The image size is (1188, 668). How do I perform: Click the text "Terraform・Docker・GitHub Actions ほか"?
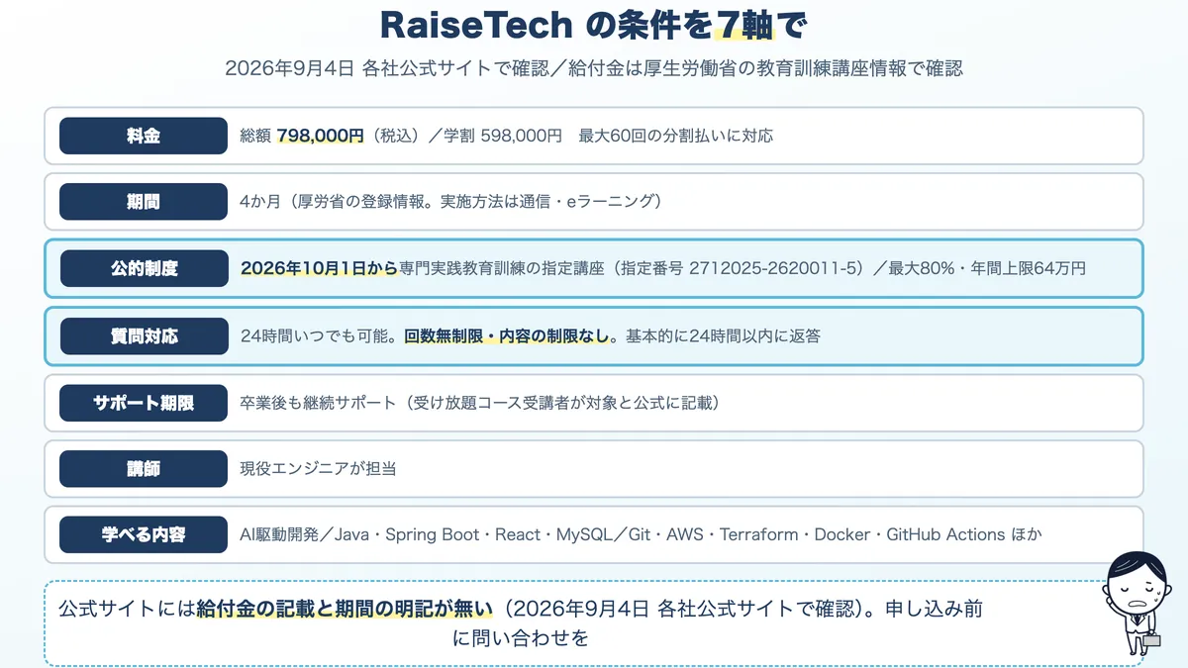(881, 534)
